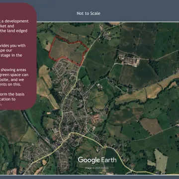Click the text line 'the land edged'

pyautogui.click(x=14, y=31)
